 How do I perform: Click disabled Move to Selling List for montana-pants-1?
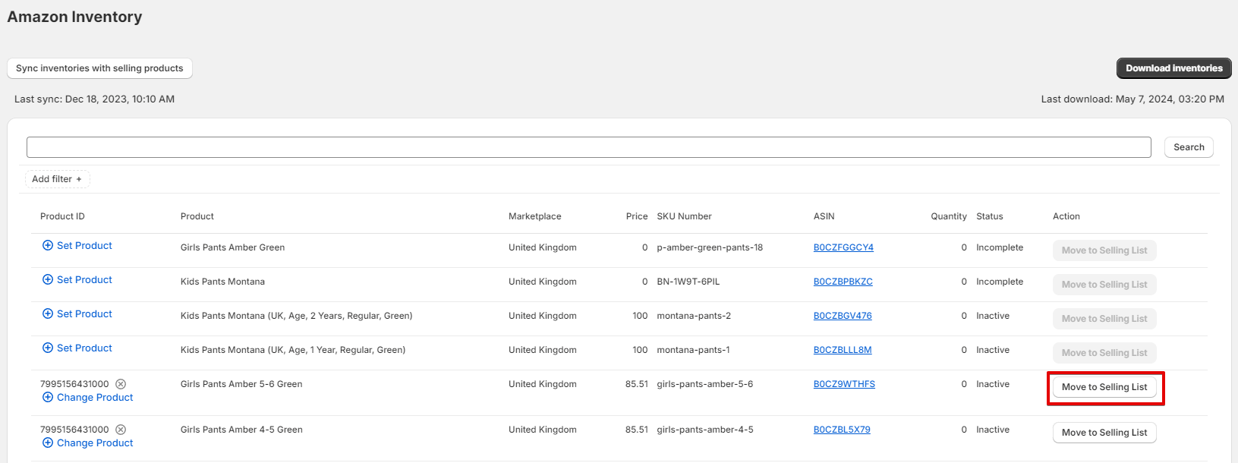[1104, 353]
